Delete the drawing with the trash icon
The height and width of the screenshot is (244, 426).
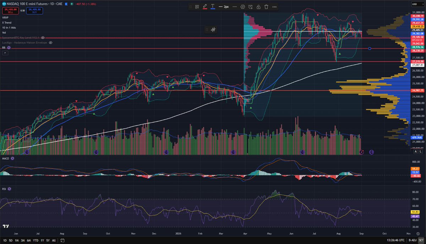coord(266,7)
